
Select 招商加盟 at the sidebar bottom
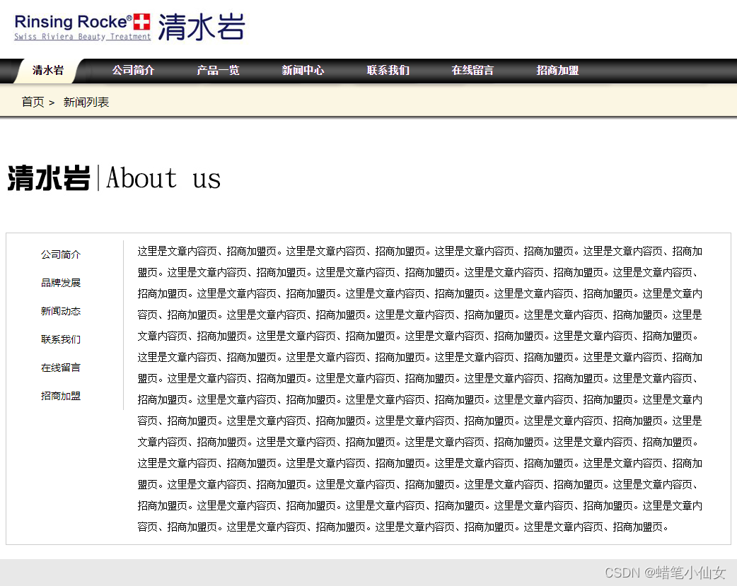[x=61, y=396]
